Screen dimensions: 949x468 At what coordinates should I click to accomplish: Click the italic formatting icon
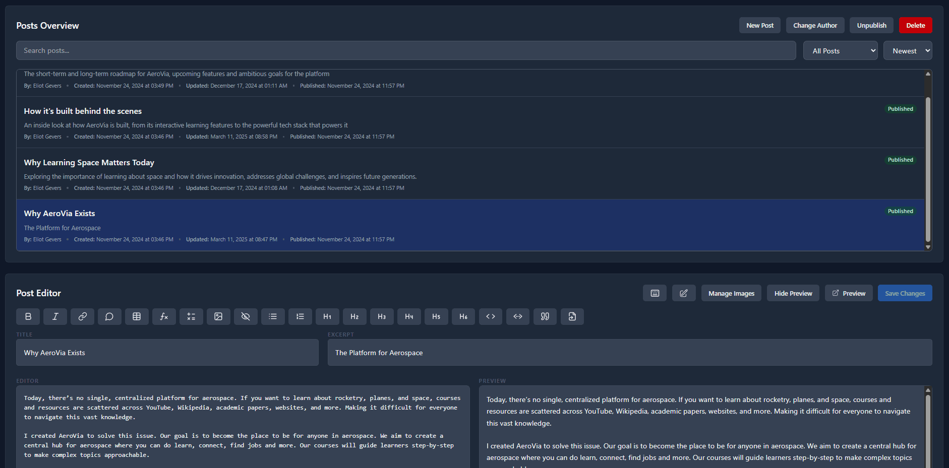(55, 316)
